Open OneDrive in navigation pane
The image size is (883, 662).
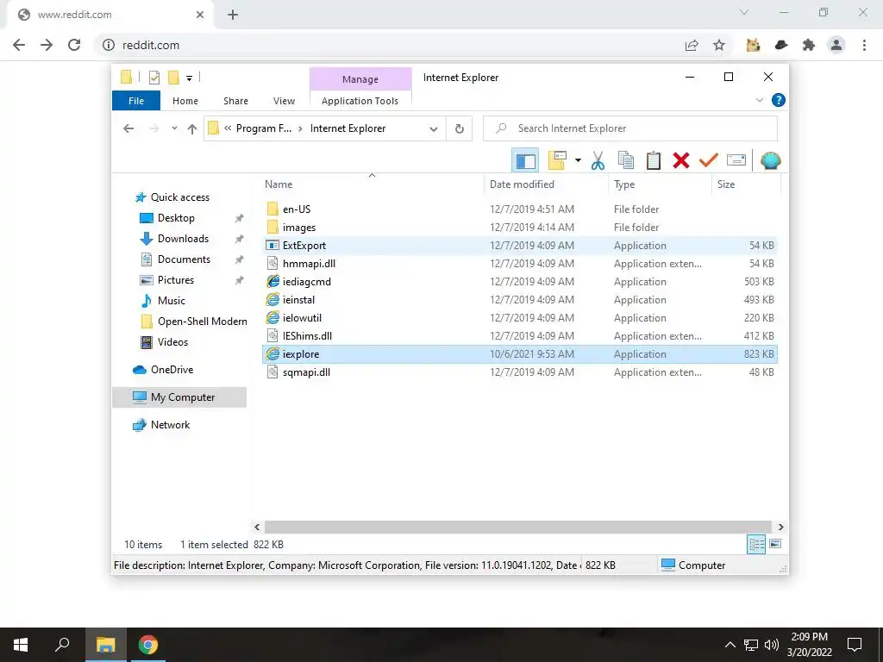coord(172,370)
